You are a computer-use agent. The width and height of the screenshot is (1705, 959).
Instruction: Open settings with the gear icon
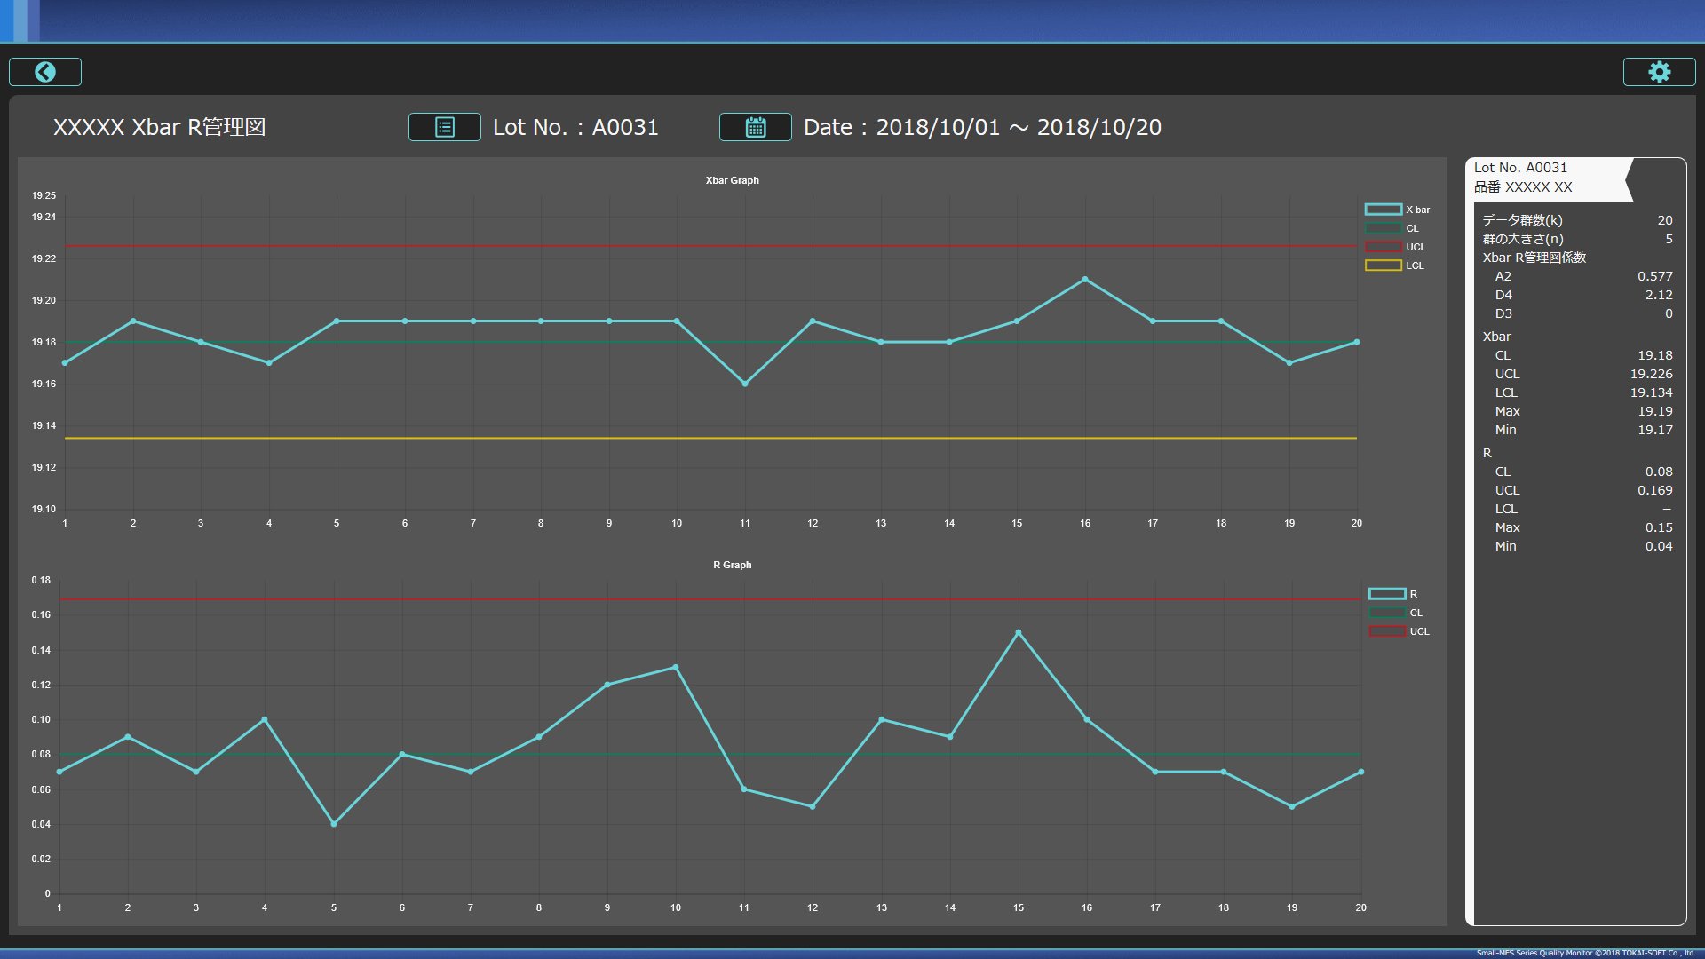(1659, 72)
